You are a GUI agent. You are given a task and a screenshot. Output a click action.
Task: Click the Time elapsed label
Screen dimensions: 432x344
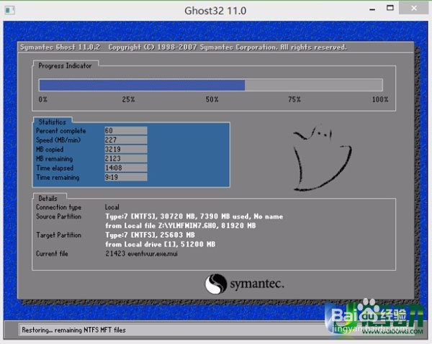pos(55,168)
